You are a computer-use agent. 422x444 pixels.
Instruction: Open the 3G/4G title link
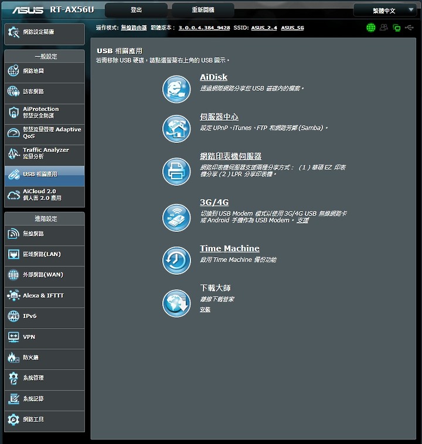[215, 202]
